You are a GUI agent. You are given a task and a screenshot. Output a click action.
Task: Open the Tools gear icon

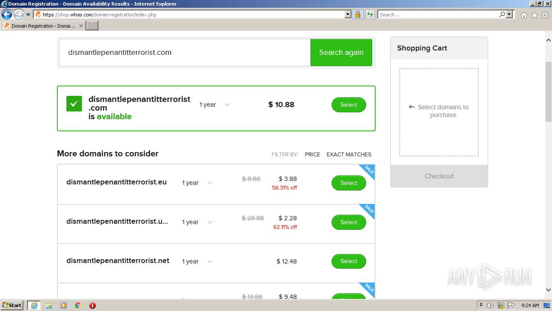click(545, 15)
